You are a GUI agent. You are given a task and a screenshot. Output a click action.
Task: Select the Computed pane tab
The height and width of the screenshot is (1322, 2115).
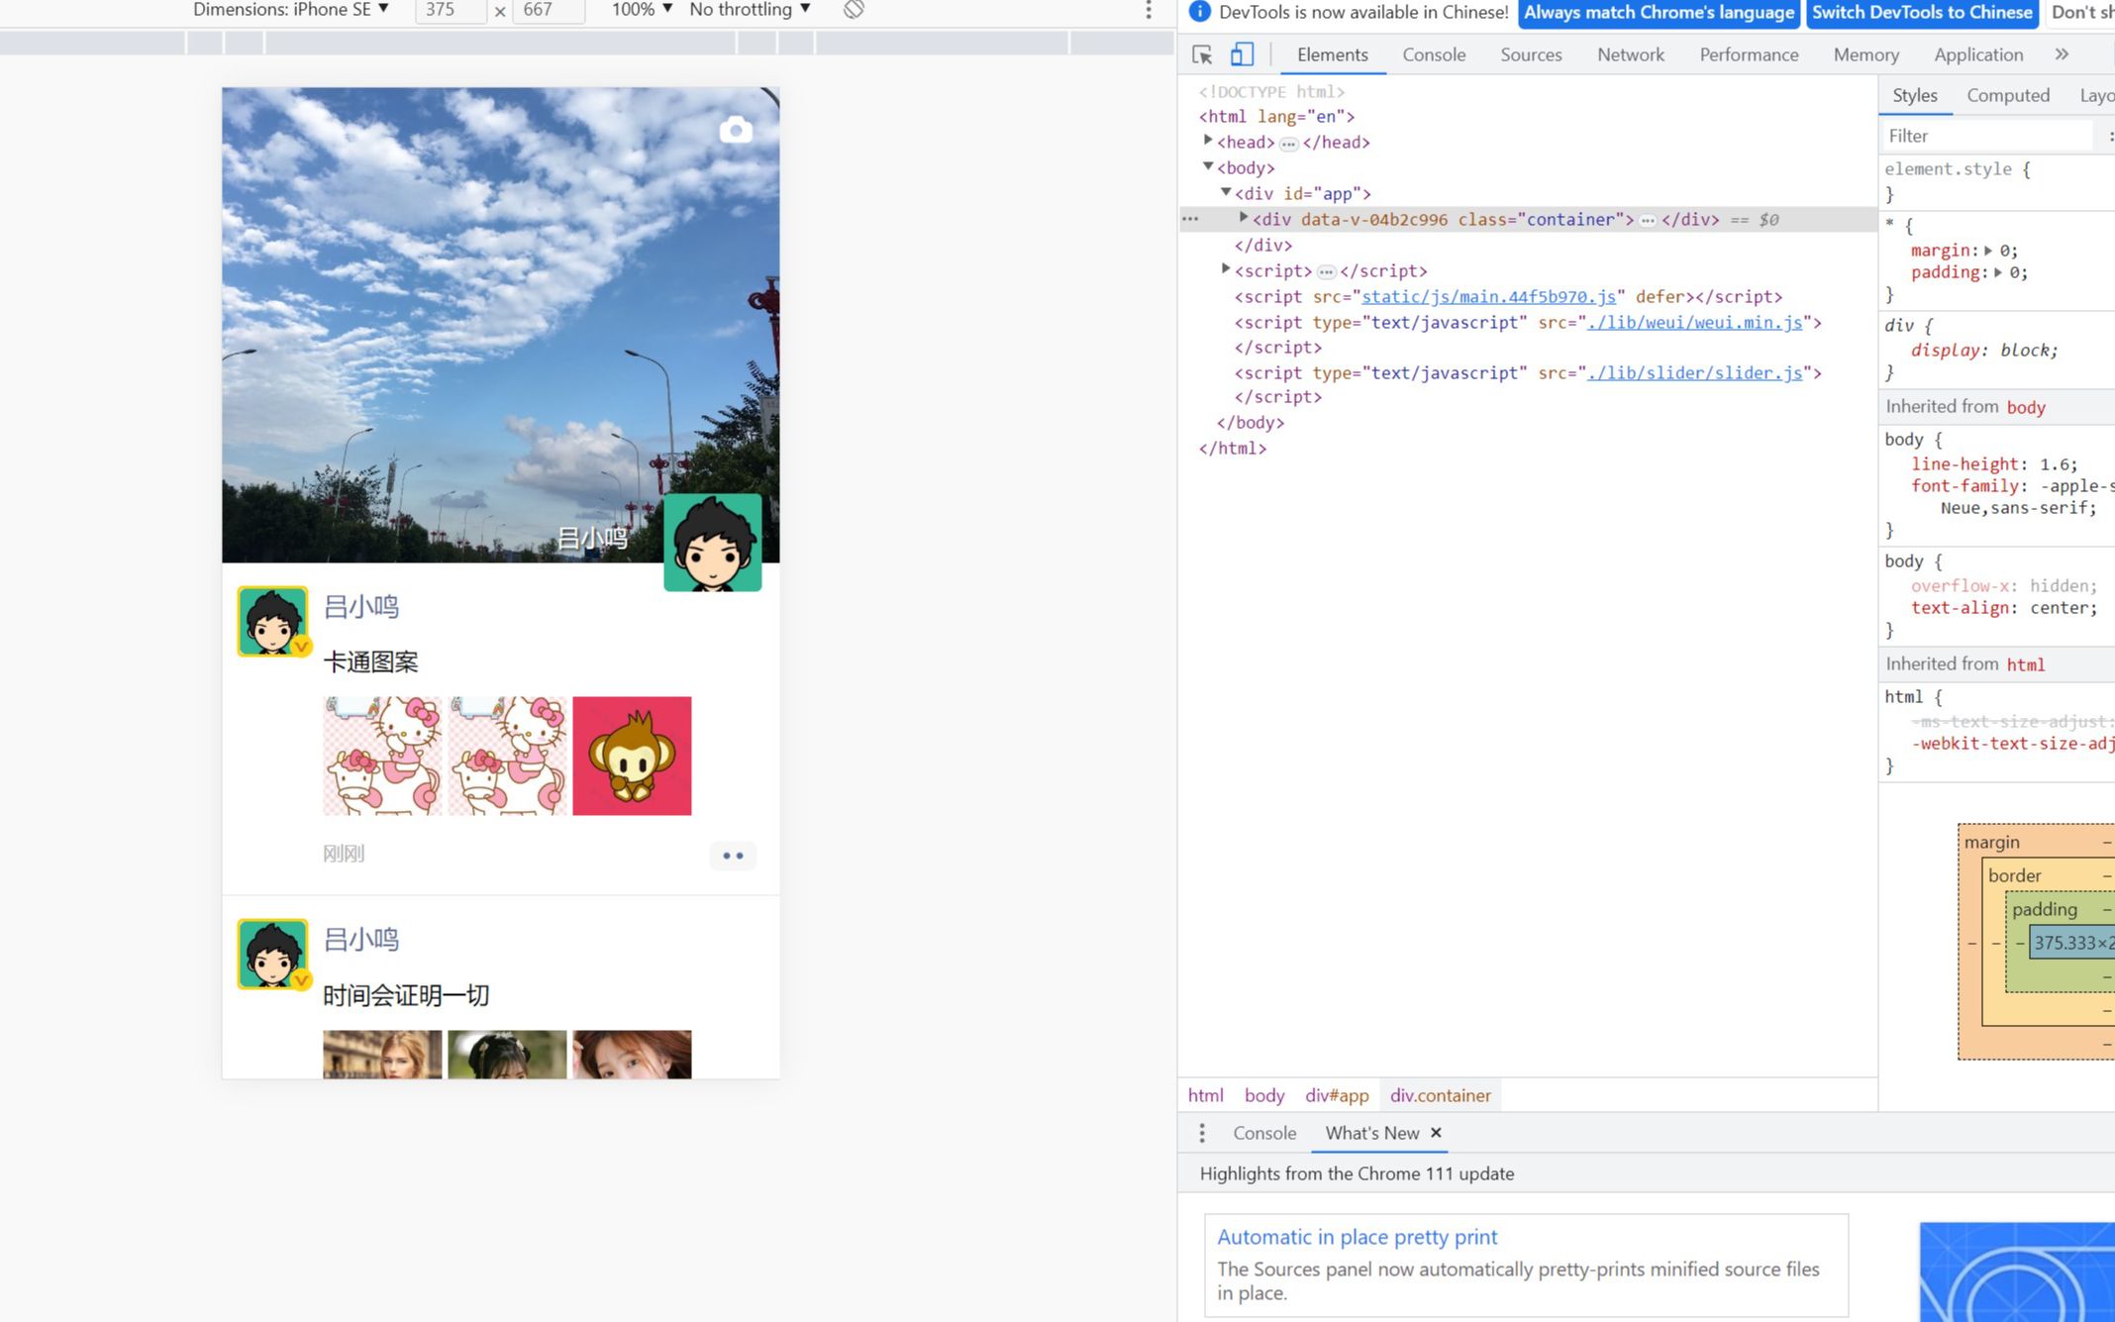pos(2008,95)
